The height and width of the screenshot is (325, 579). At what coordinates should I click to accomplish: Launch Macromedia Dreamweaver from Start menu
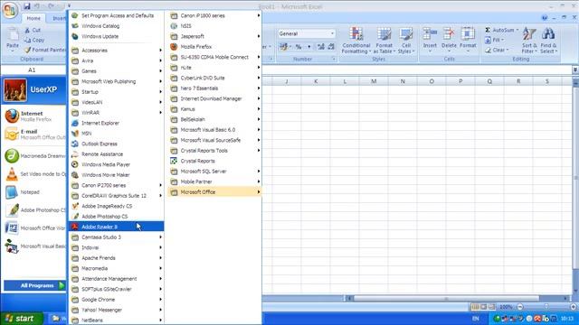point(34,156)
